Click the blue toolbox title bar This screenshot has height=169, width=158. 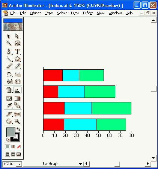point(13,20)
